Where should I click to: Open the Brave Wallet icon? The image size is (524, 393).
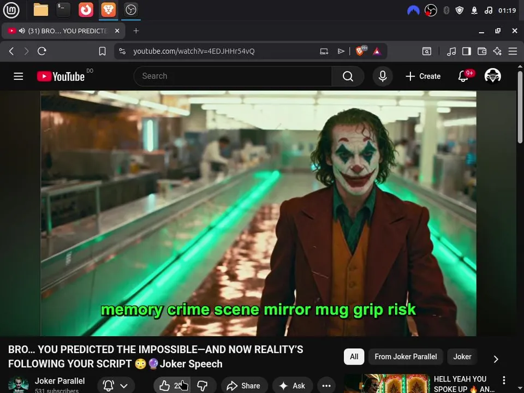pyautogui.click(x=482, y=51)
